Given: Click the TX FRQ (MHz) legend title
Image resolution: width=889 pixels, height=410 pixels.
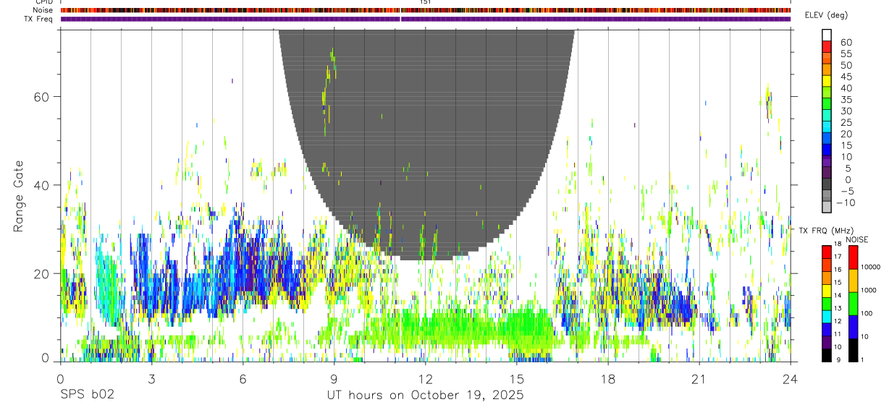Looking at the screenshot, I should tap(827, 231).
